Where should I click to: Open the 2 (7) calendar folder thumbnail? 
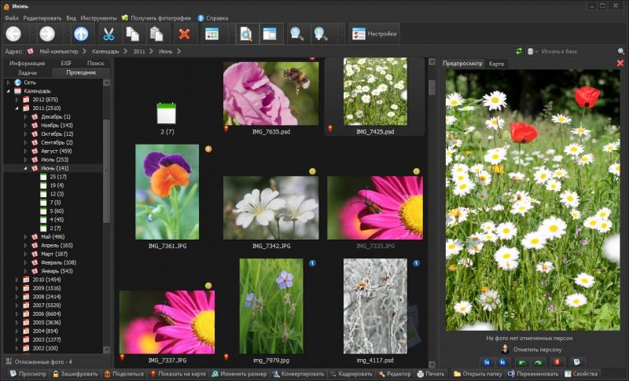[167, 114]
